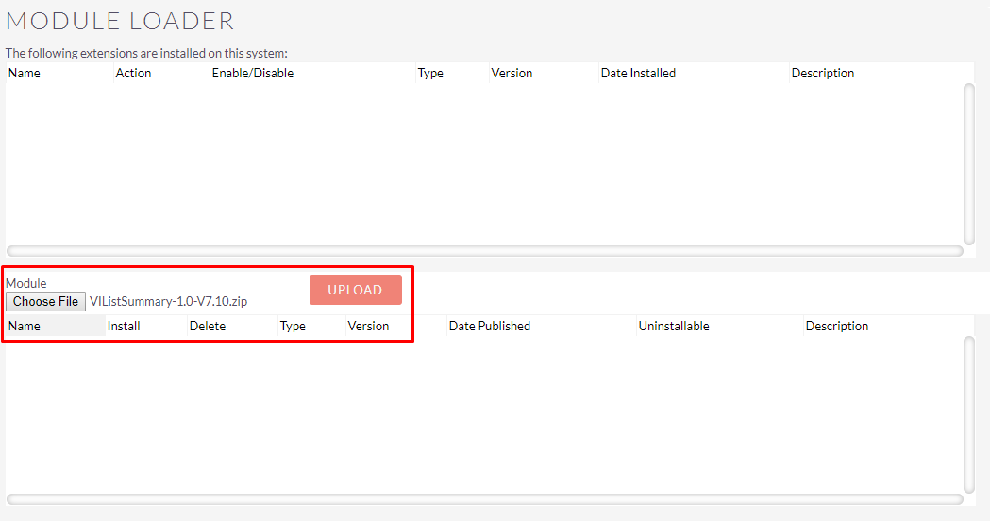Click the lower table's vertical scrollbar
The height and width of the screenshot is (521, 990).
[x=969, y=414]
